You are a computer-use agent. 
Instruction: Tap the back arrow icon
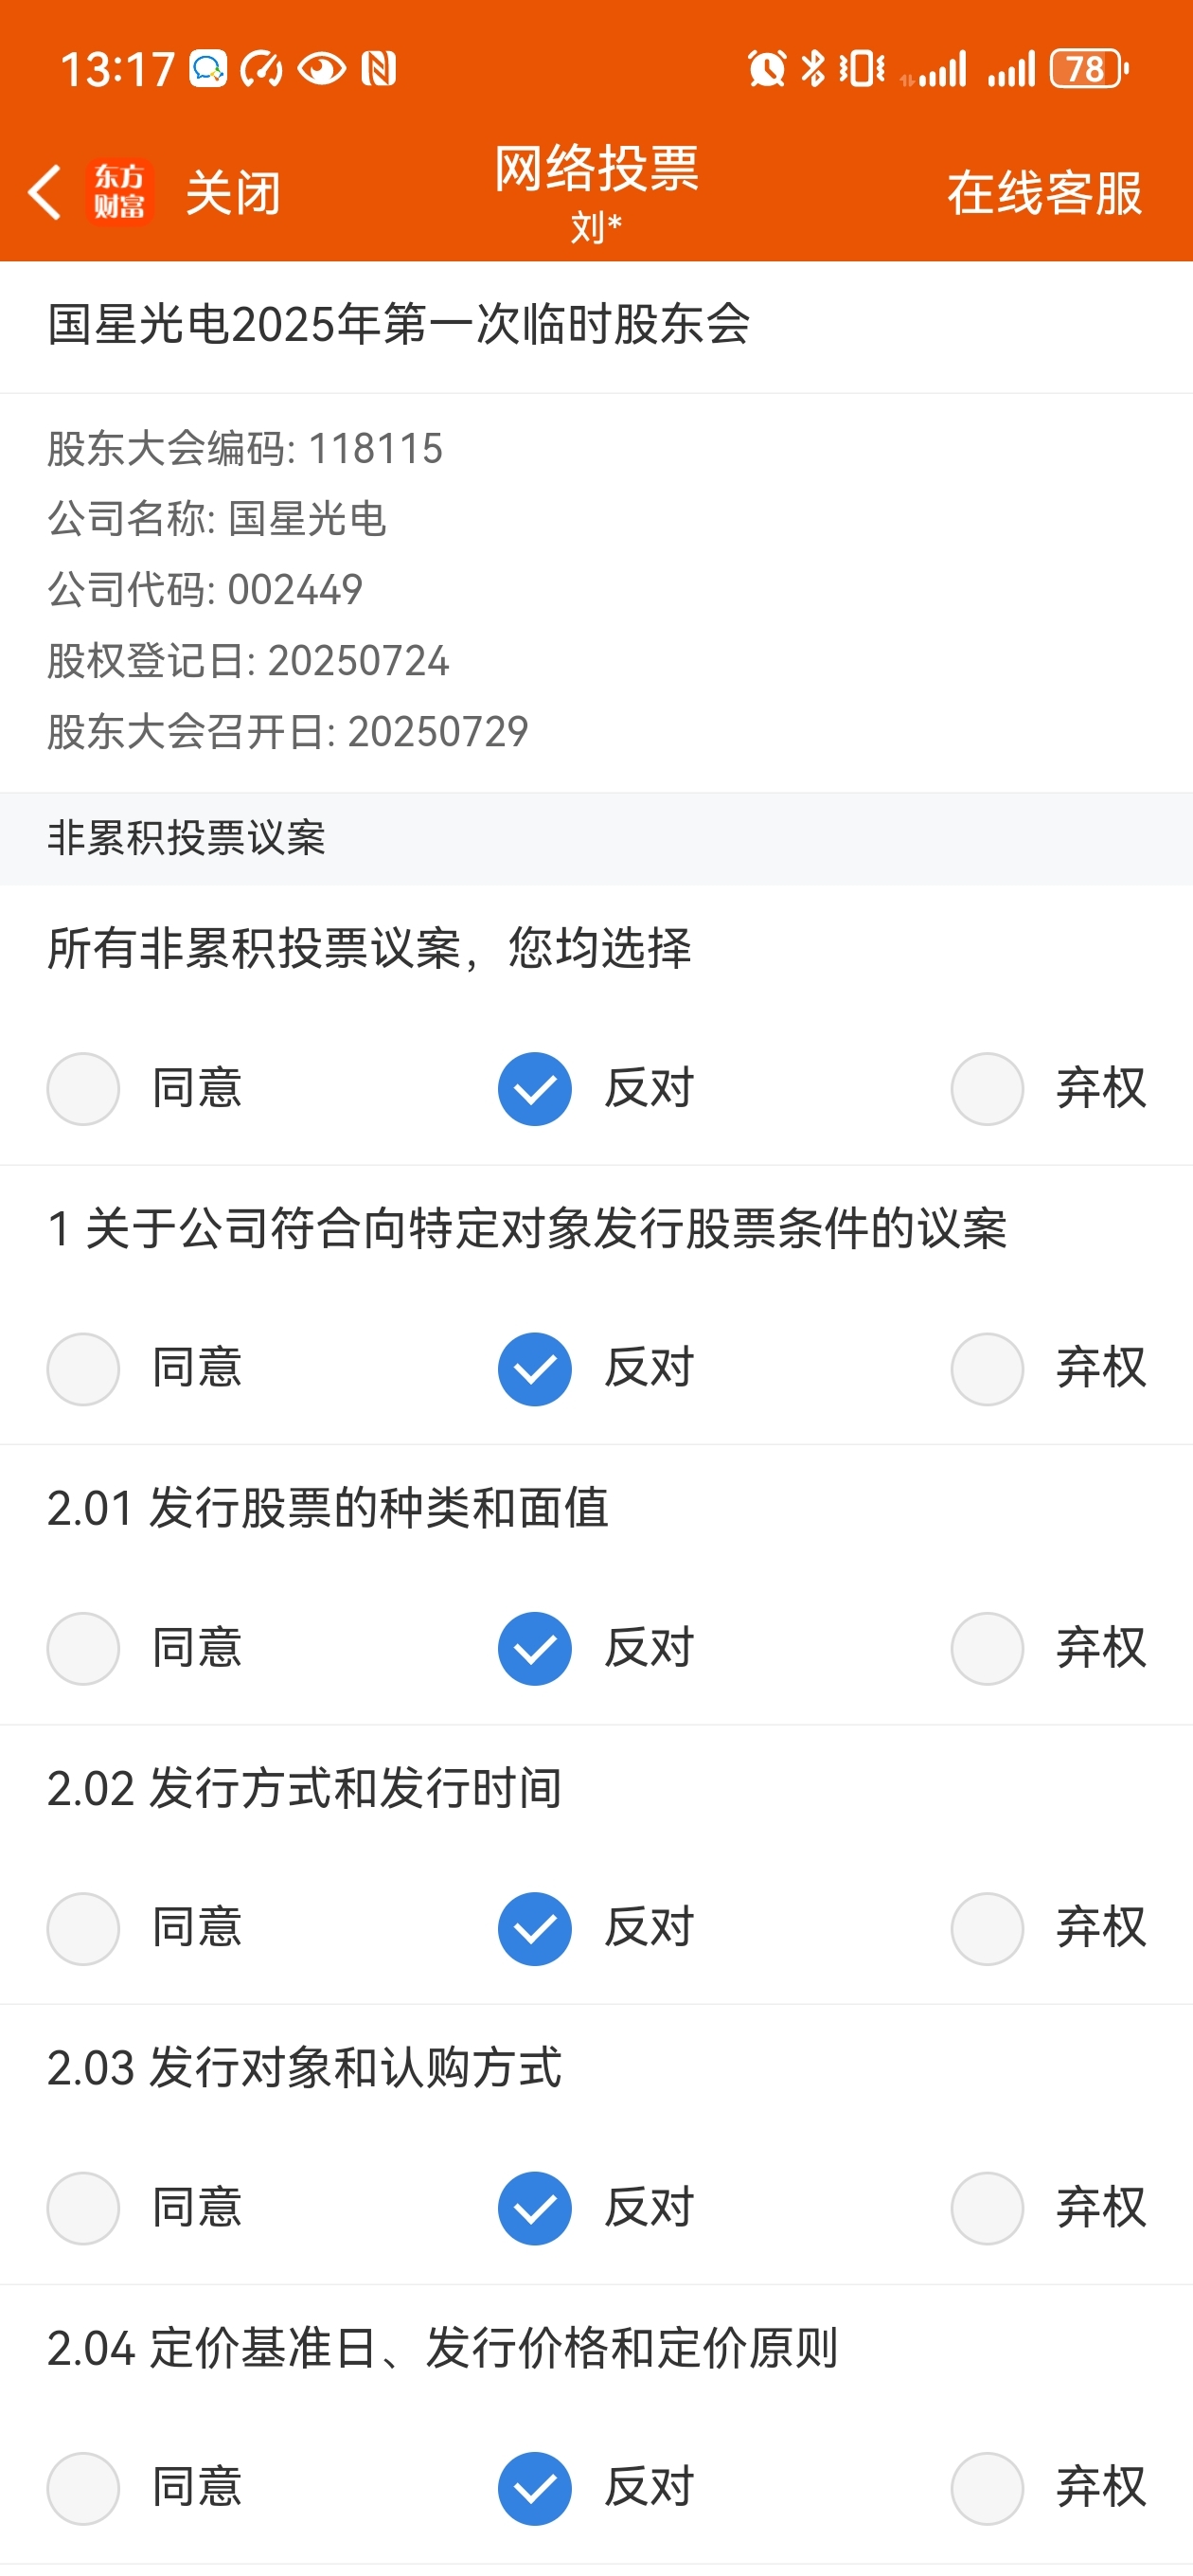coord(45,192)
